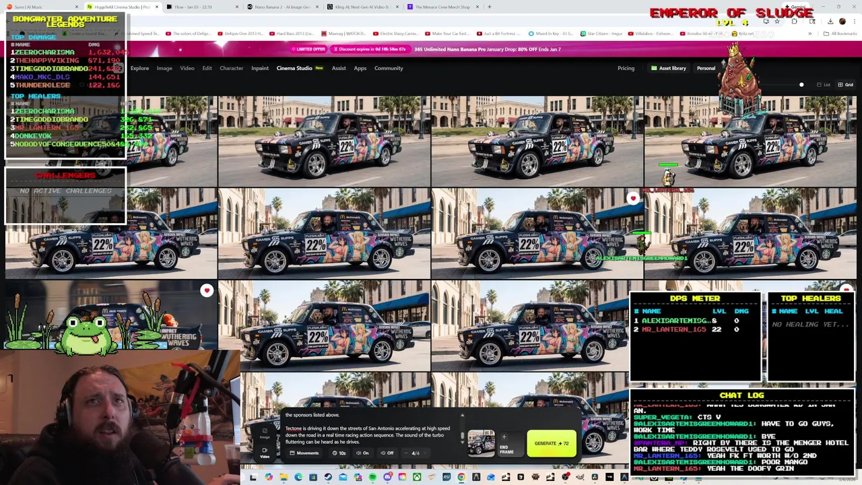The image size is (862, 485).
Task: Switch gallery to List view
Action: coord(824,85)
